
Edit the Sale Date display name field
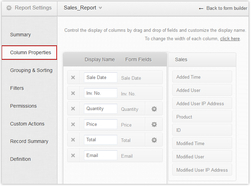(x=100, y=78)
